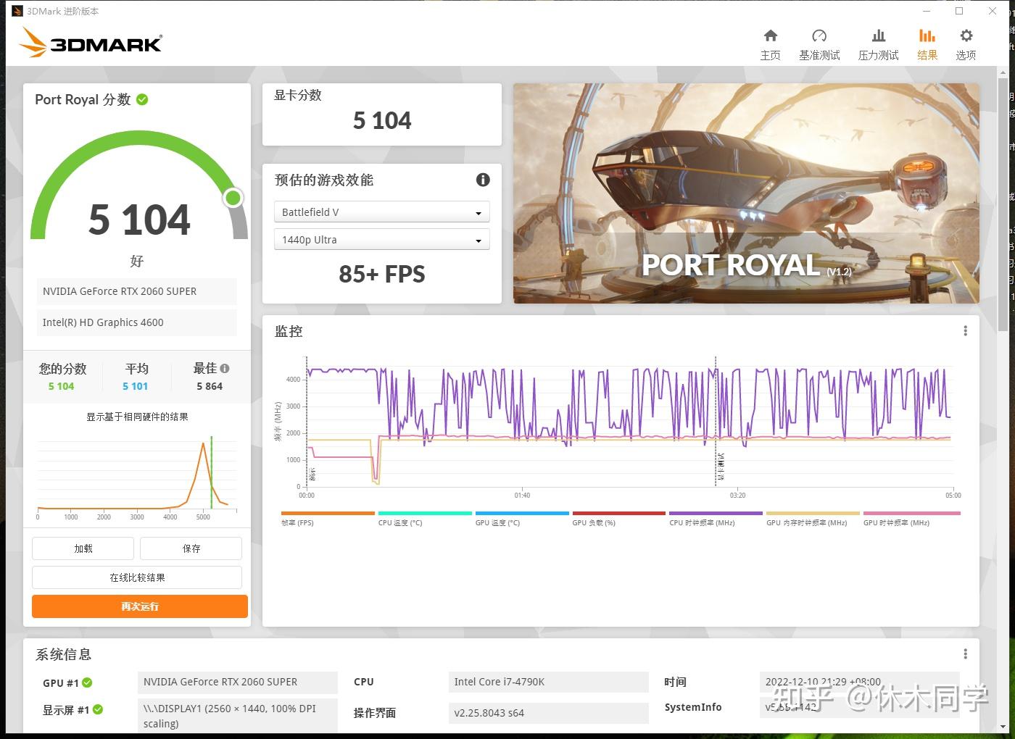Go to 基准测试 benchmarks section
This screenshot has width=1015, height=739.
coord(819,44)
